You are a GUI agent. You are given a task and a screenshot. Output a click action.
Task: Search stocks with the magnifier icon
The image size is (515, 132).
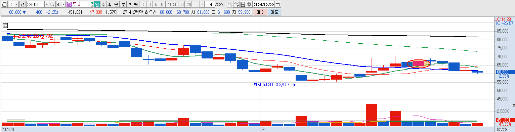tap(52, 4)
